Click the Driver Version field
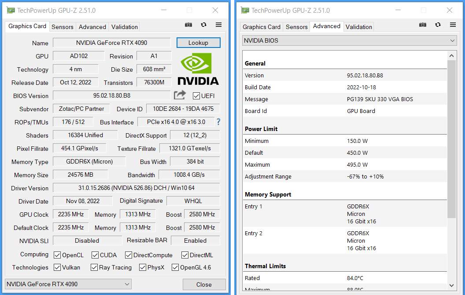465x295 pixels. [x=137, y=188]
